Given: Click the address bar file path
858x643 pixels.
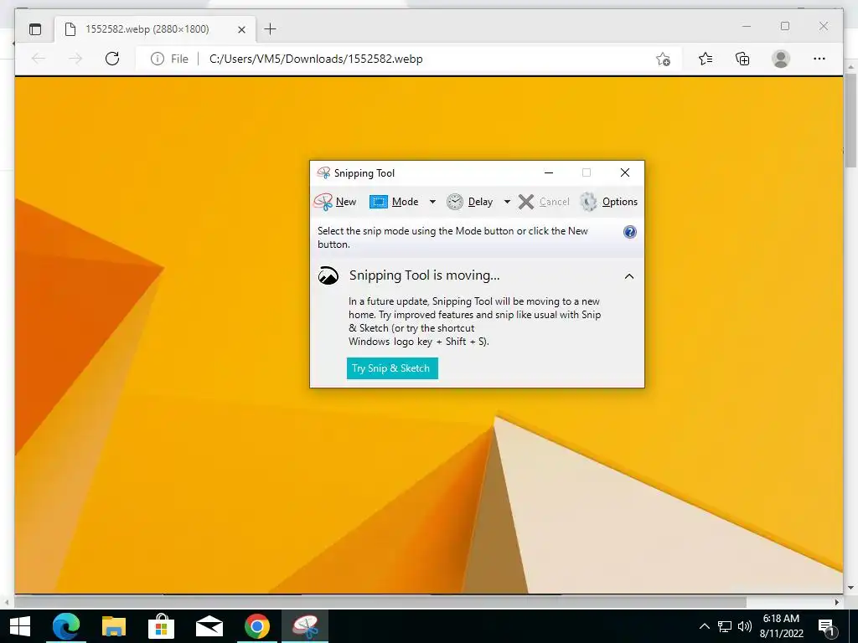Looking at the screenshot, I should [316, 59].
